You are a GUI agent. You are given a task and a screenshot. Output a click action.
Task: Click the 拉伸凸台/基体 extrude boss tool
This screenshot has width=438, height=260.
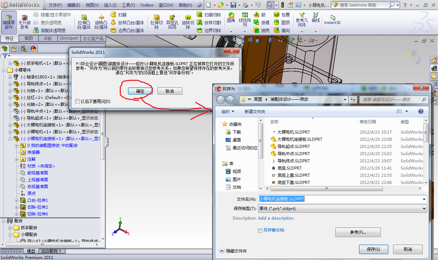coord(84,22)
